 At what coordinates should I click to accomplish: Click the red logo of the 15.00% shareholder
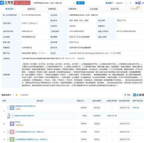(12, 132)
